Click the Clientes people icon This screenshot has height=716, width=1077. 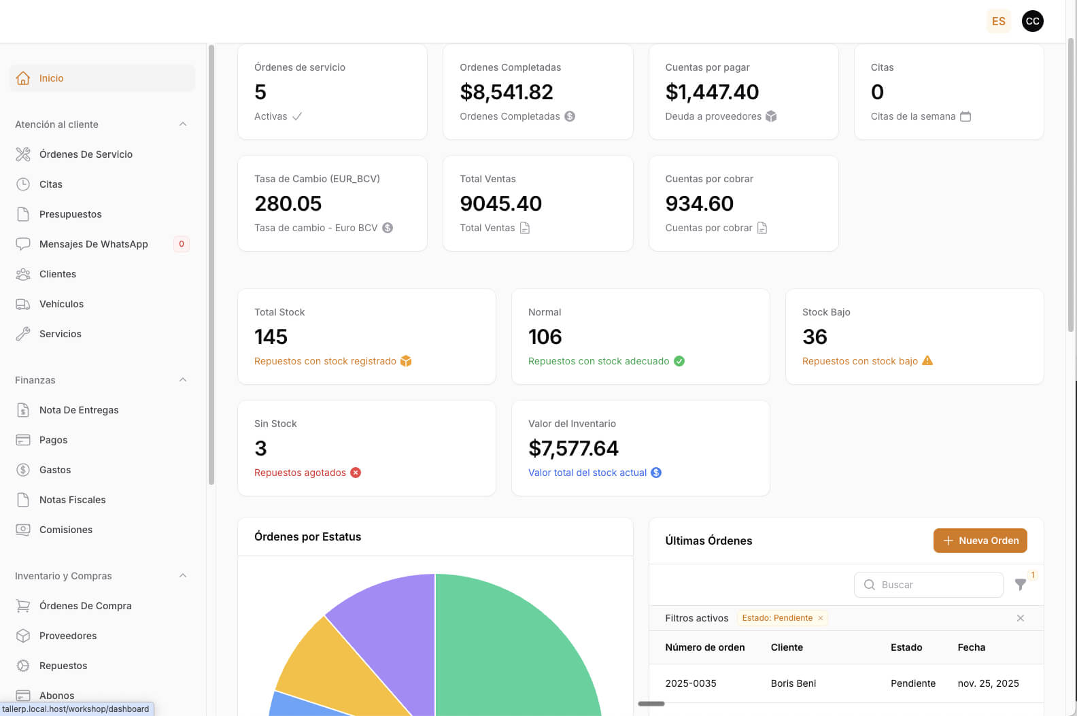coord(23,274)
